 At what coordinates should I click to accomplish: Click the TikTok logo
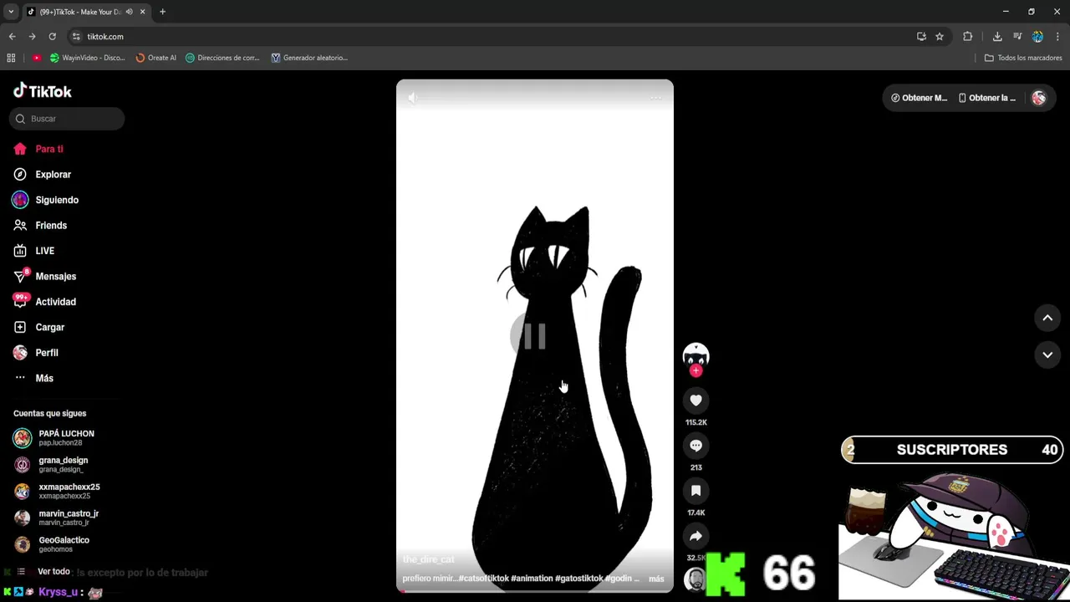coord(43,91)
